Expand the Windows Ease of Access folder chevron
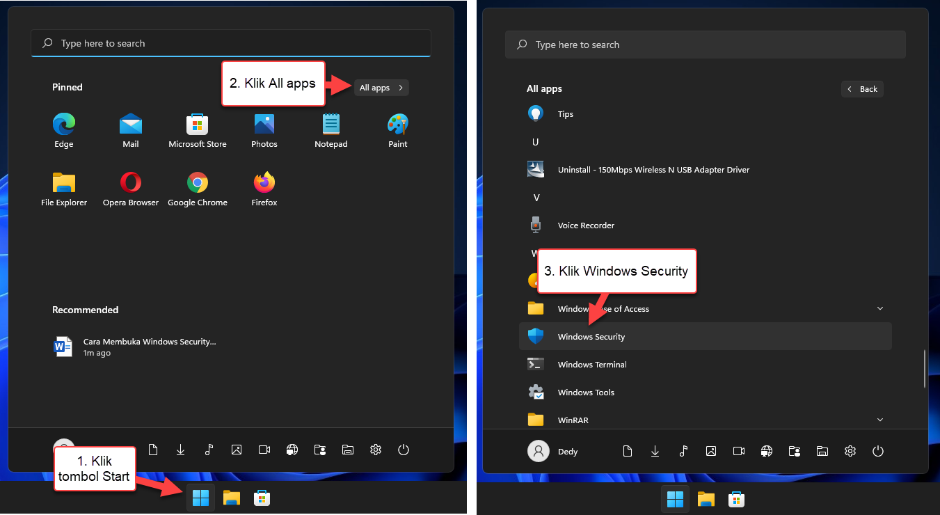Viewport: 940px width, 515px height. [x=880, y=308]
